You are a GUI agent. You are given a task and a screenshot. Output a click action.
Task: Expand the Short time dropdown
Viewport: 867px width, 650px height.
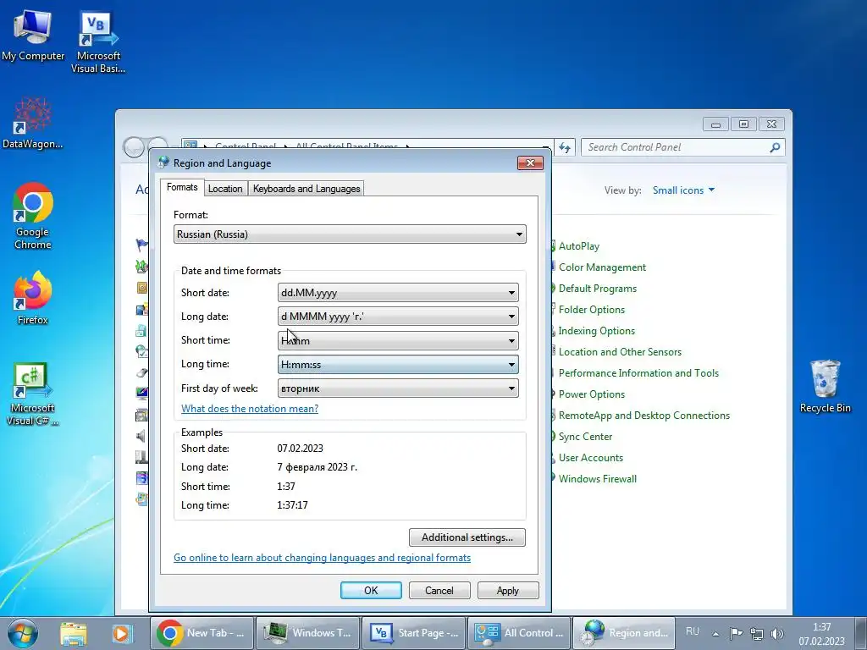(398, 340)
